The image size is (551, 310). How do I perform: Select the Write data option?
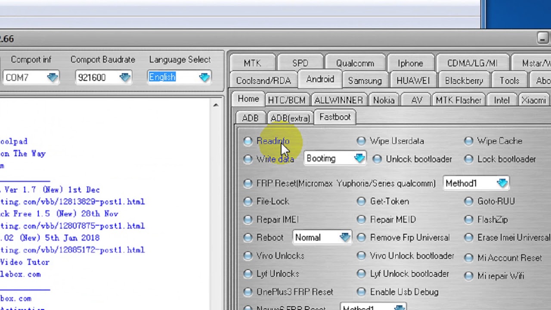pyautogui.click(x=248, y=159)
